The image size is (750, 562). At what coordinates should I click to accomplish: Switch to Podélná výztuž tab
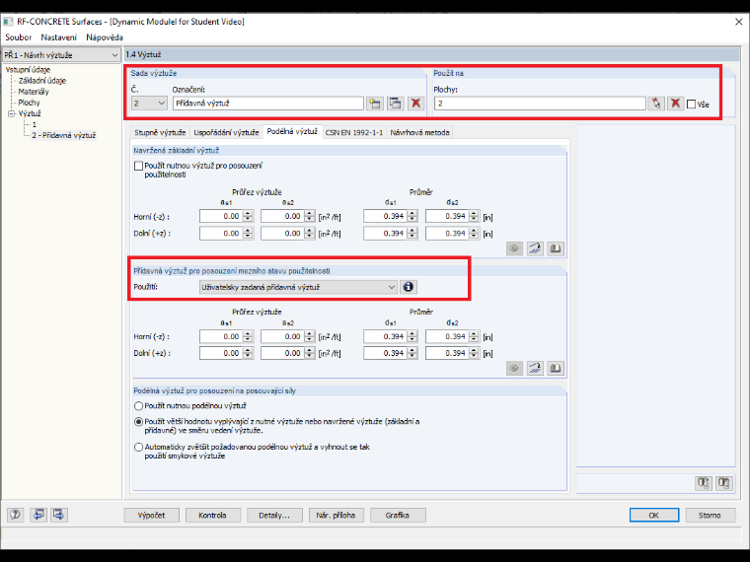pyautogui.click(x=292, y=131)
